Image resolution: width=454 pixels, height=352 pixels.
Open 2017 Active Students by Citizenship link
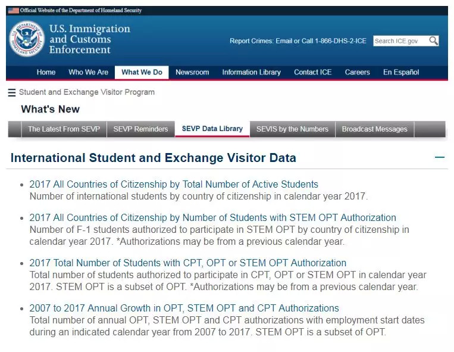click(174, 185)
